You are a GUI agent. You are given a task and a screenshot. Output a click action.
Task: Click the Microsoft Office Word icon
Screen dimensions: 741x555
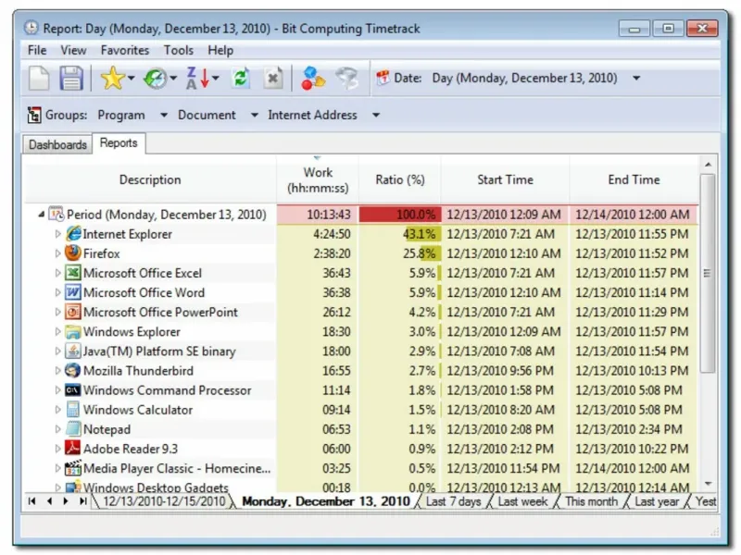coord(73,292)
